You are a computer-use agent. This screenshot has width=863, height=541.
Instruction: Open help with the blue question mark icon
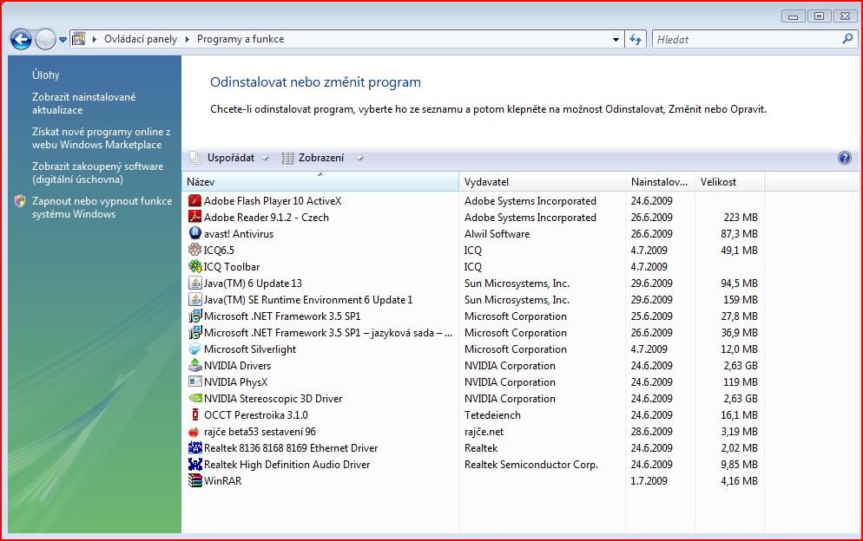(x=844, y=158)
